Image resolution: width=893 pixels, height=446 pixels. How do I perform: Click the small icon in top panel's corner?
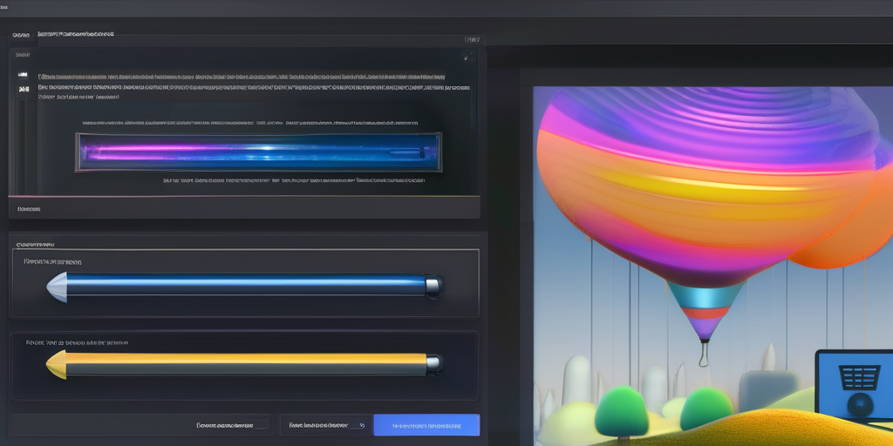(468, 57)
